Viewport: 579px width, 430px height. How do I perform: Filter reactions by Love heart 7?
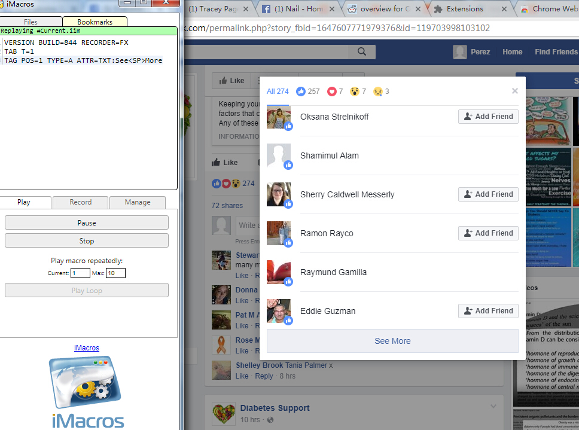335,91
